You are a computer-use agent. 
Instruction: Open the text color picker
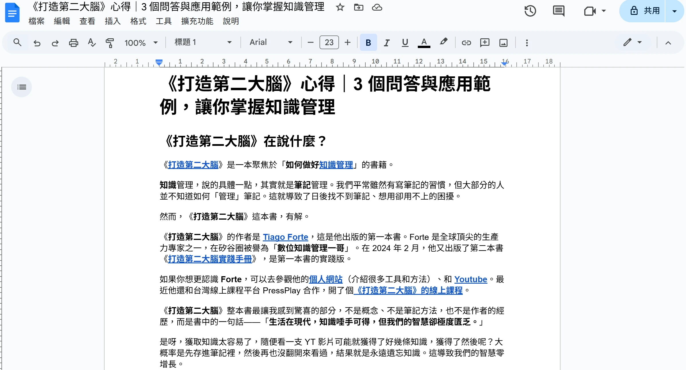(424, 43)
